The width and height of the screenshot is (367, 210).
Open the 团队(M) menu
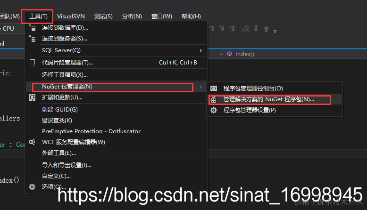point(10,16)
